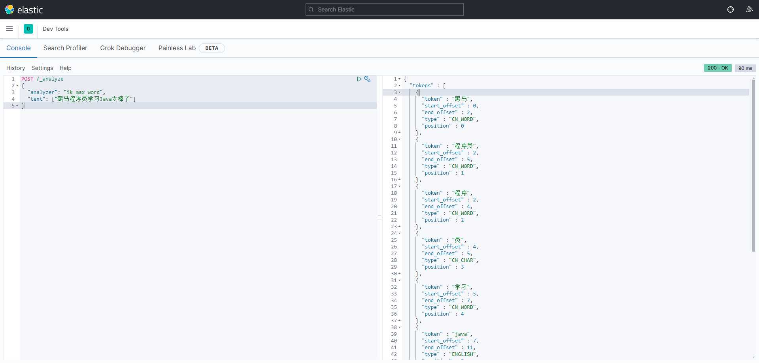The width and height of the screenshot is (759, 363).
Task: Collapse request body fold arrow on line 2
Action: [17, 86]
